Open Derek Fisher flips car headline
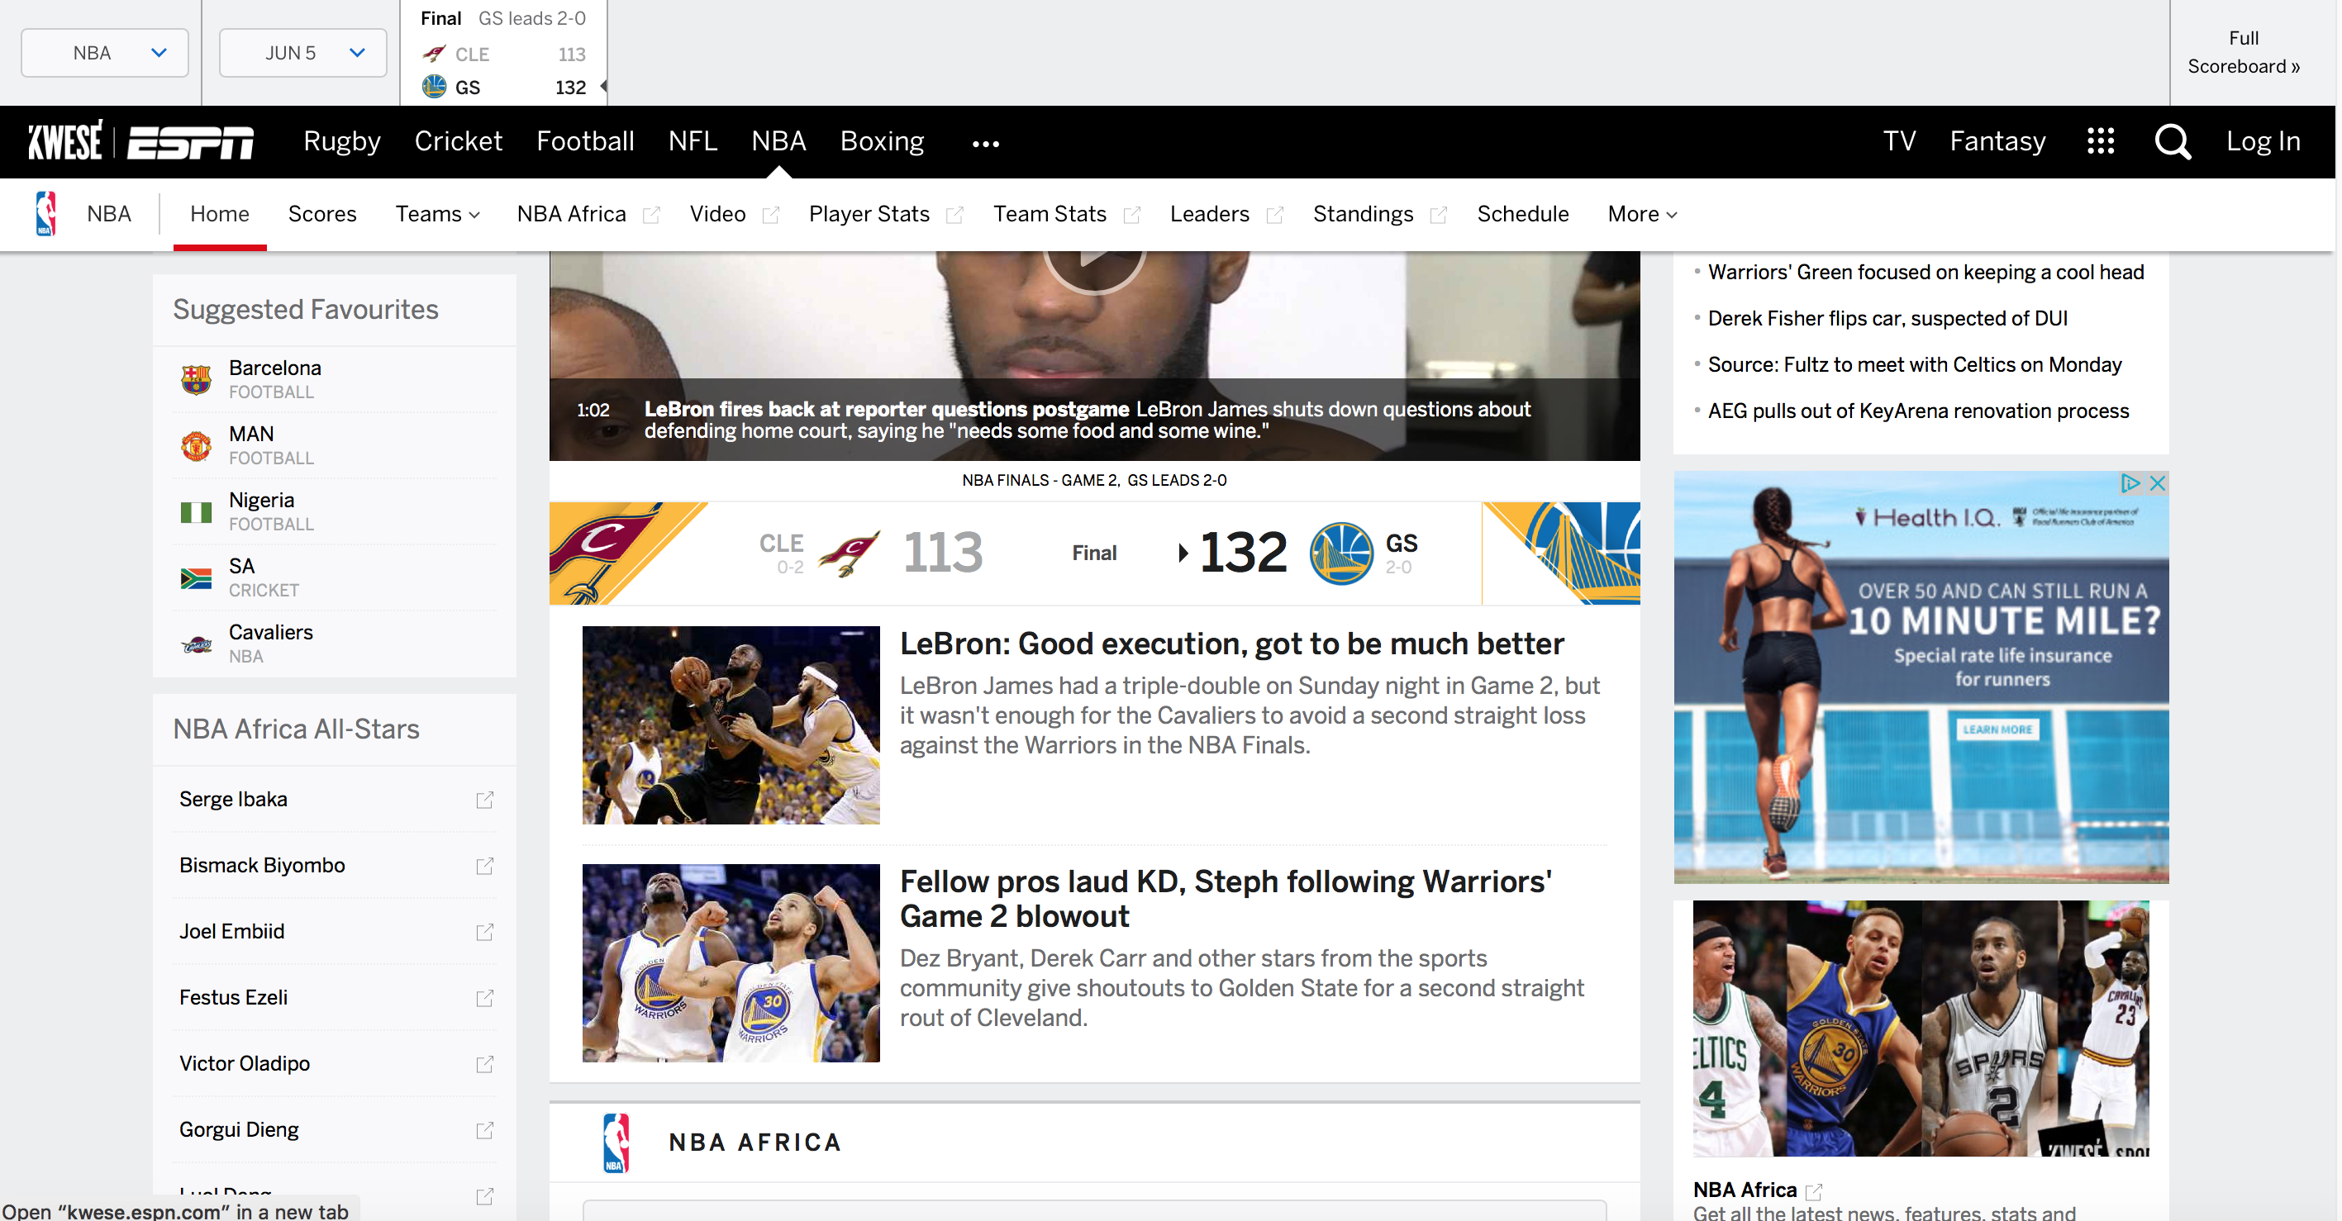Image resolution: width=2342 pixels, height=1221 pixels. click(1887, 318)
